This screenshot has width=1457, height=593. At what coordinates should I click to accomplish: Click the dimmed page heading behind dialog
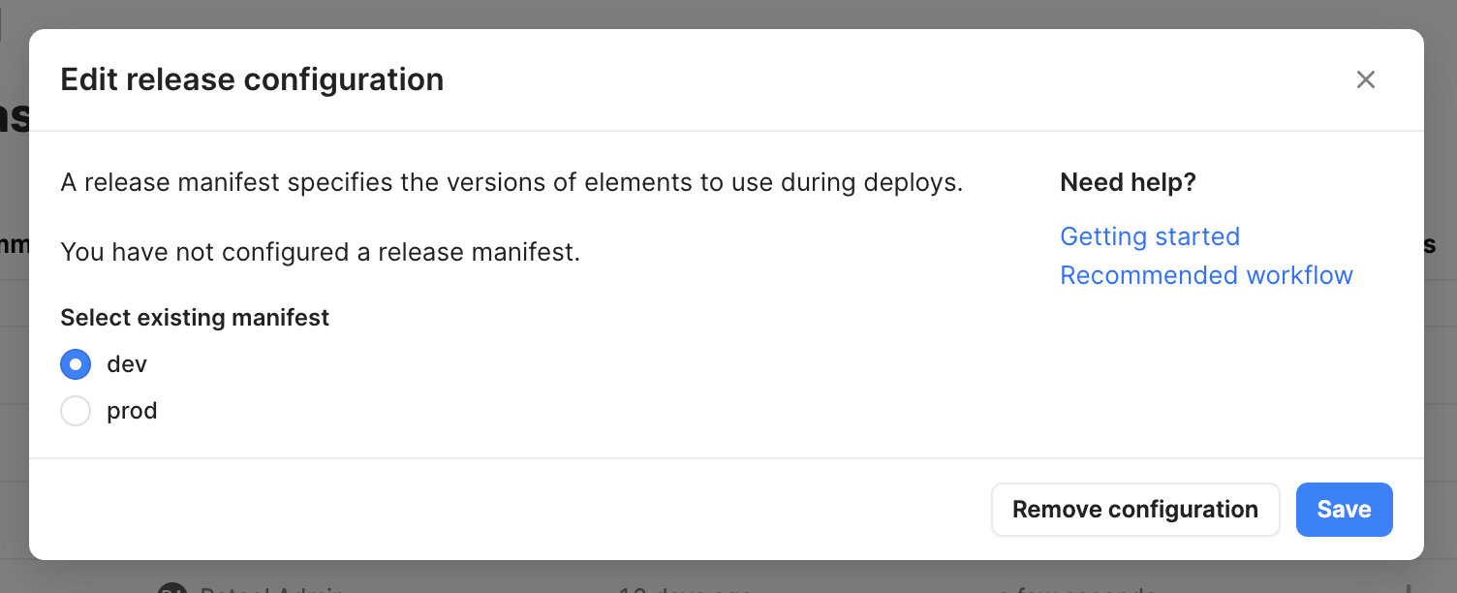point(14,116)
